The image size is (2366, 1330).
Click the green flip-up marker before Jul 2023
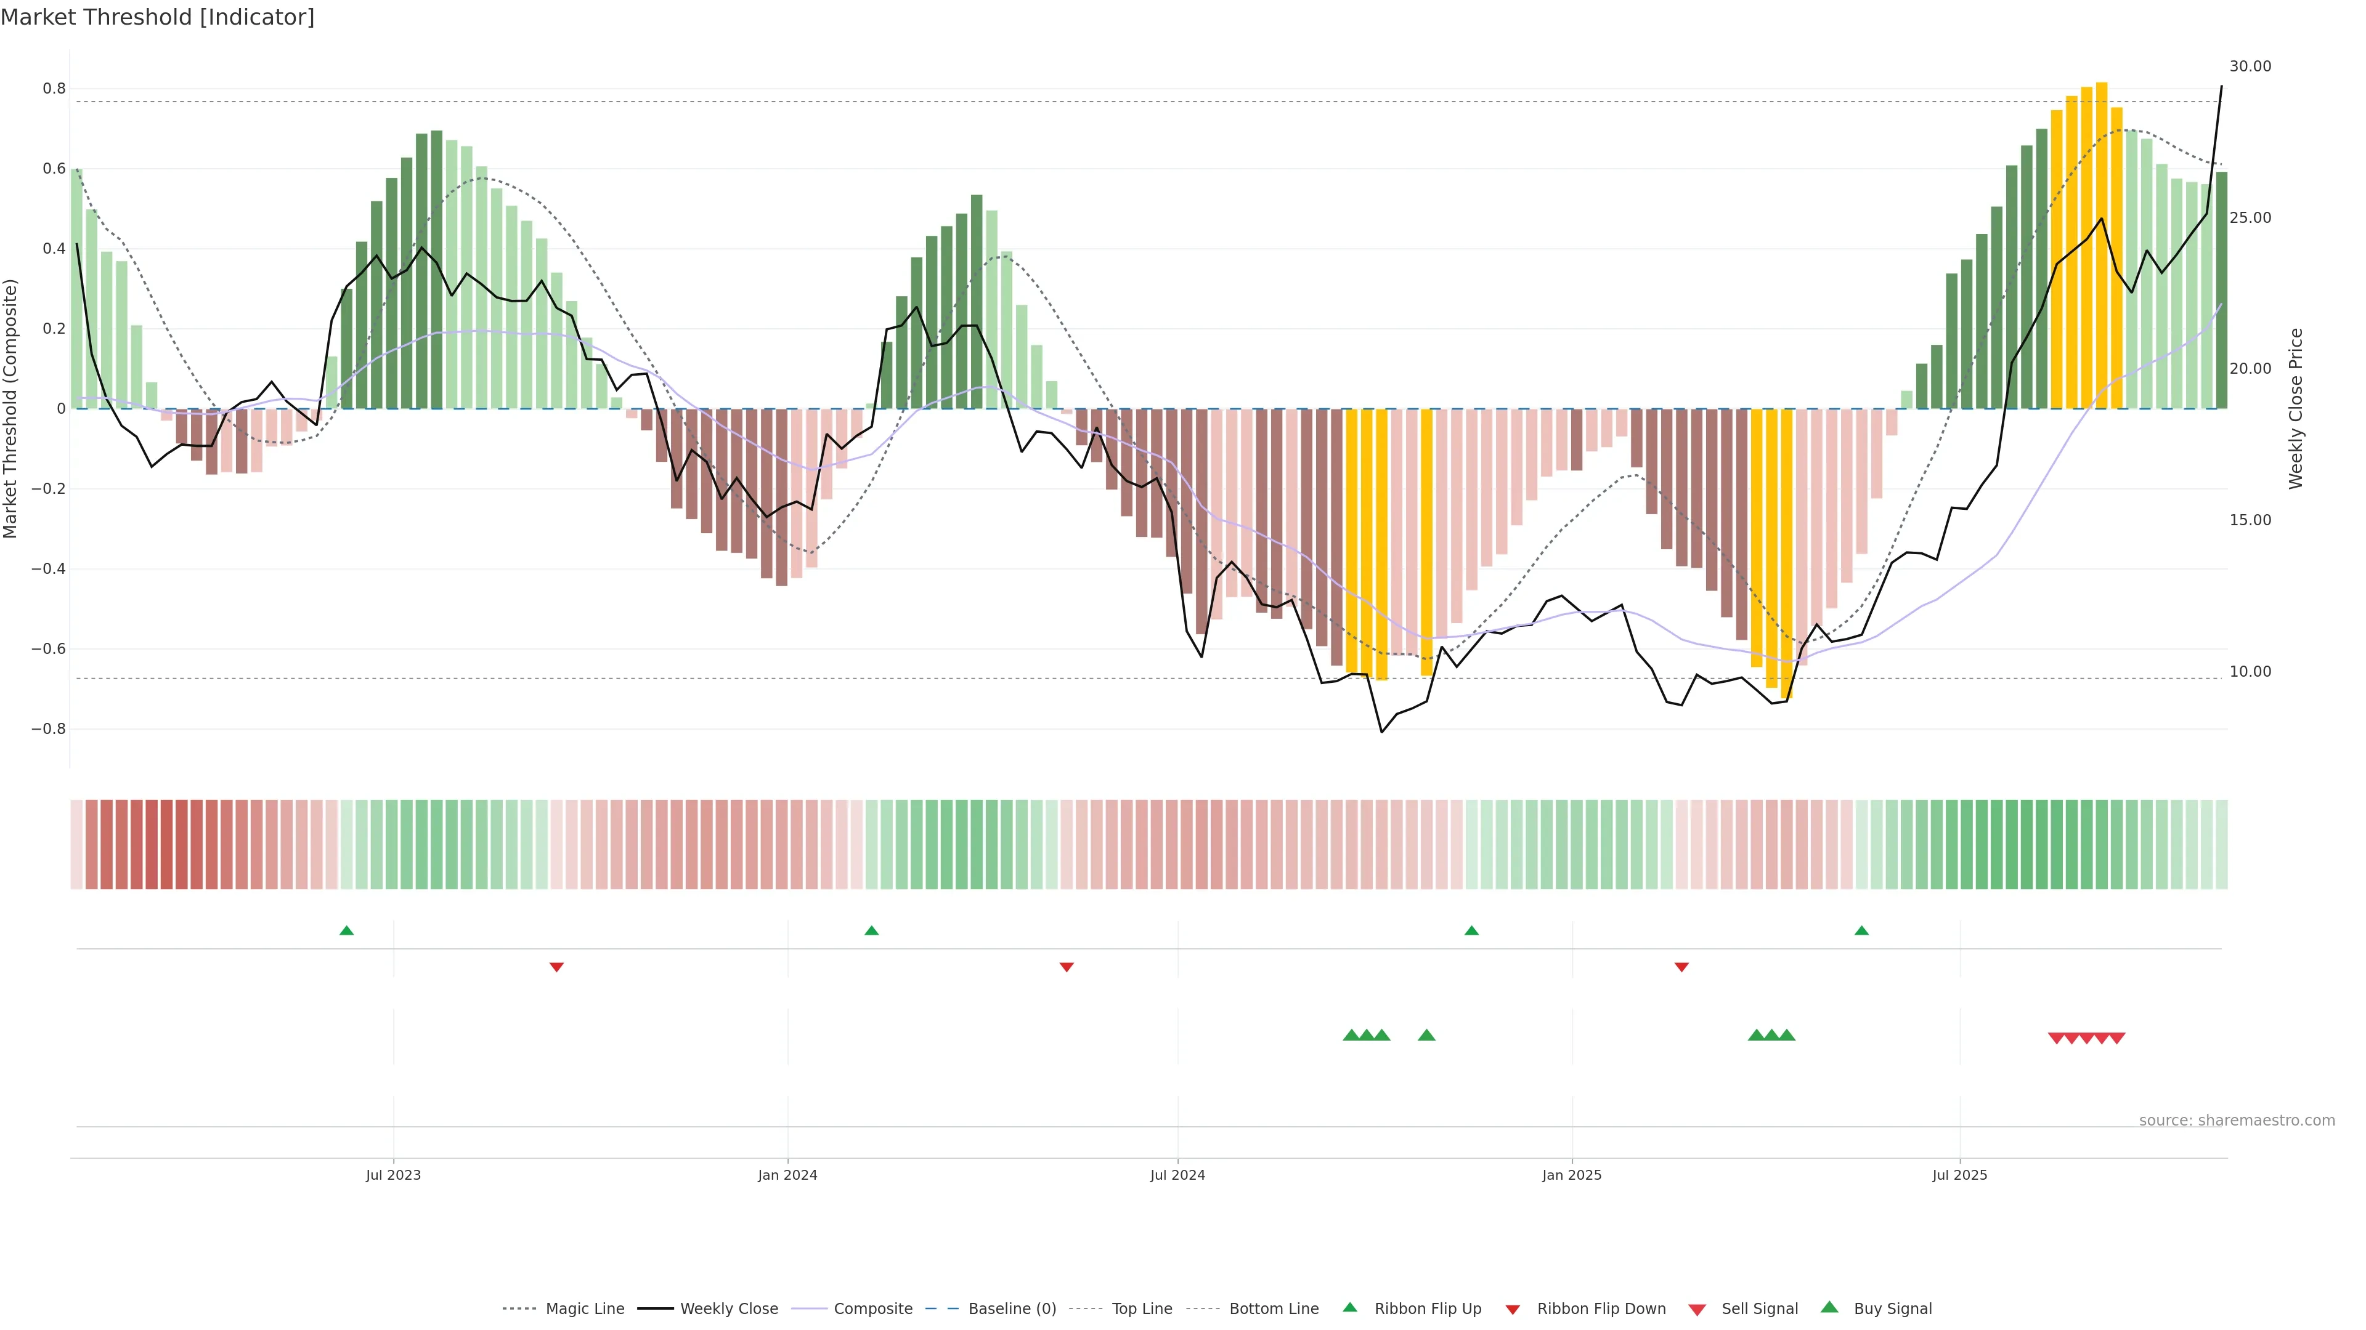[x=346, y=931]
